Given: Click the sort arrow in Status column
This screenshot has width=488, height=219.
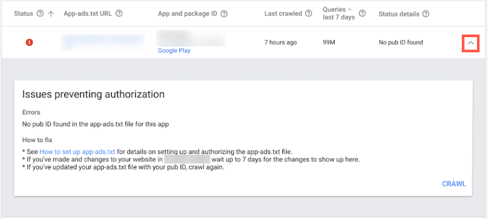Looking at the screenshot, I should click(51, 14).
